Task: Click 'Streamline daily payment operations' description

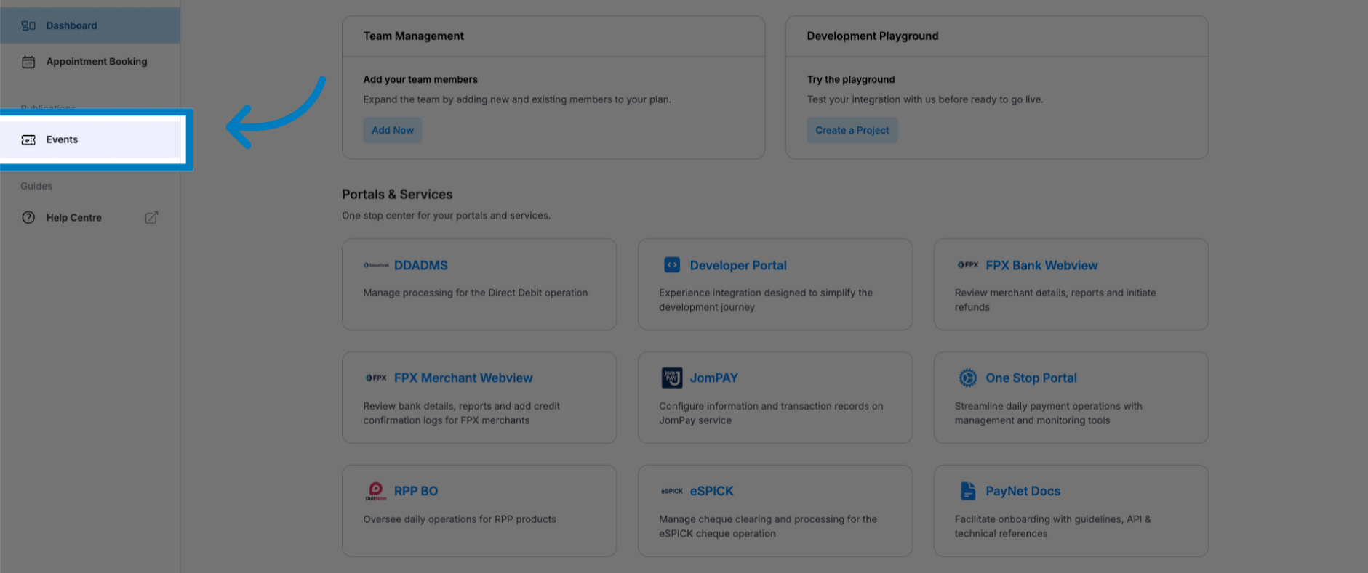Action: click(1049, 413)
